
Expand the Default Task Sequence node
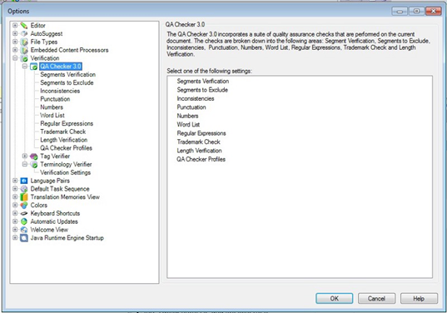15,189
